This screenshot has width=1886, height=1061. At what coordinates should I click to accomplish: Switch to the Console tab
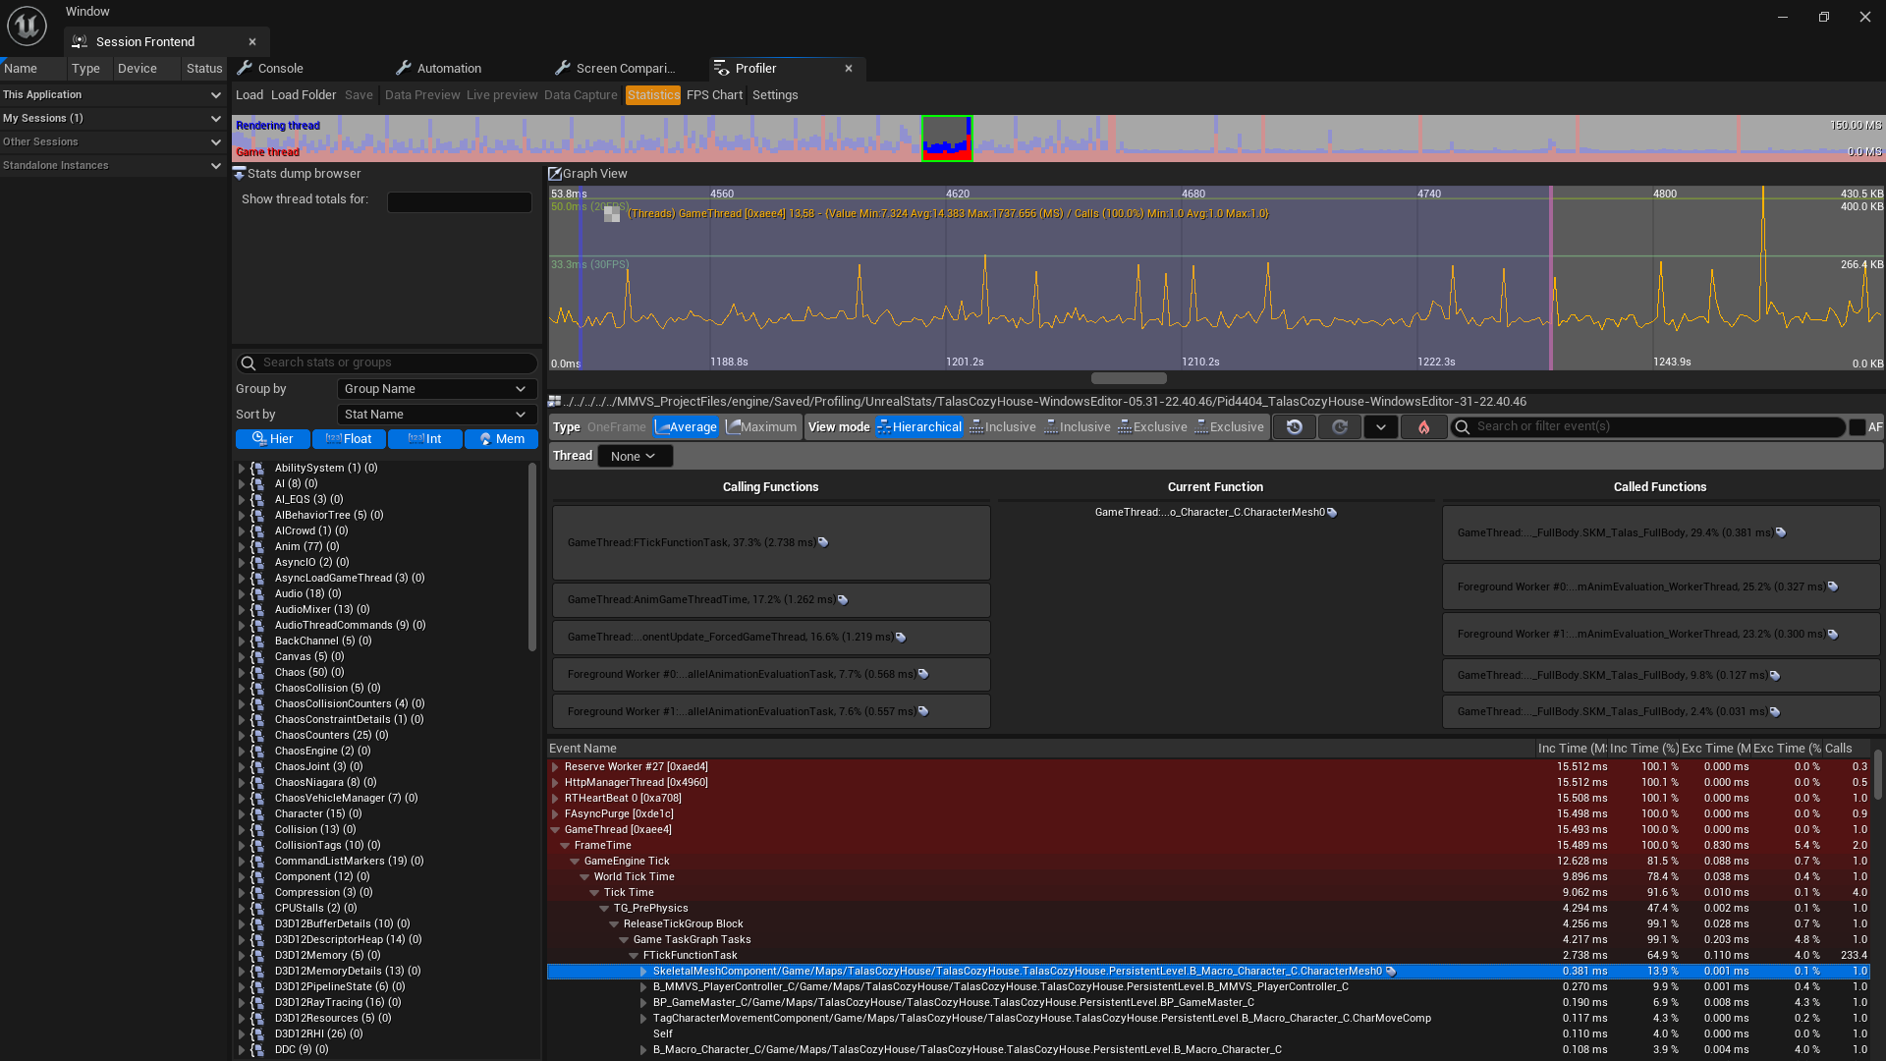click(x=280, y=68)
